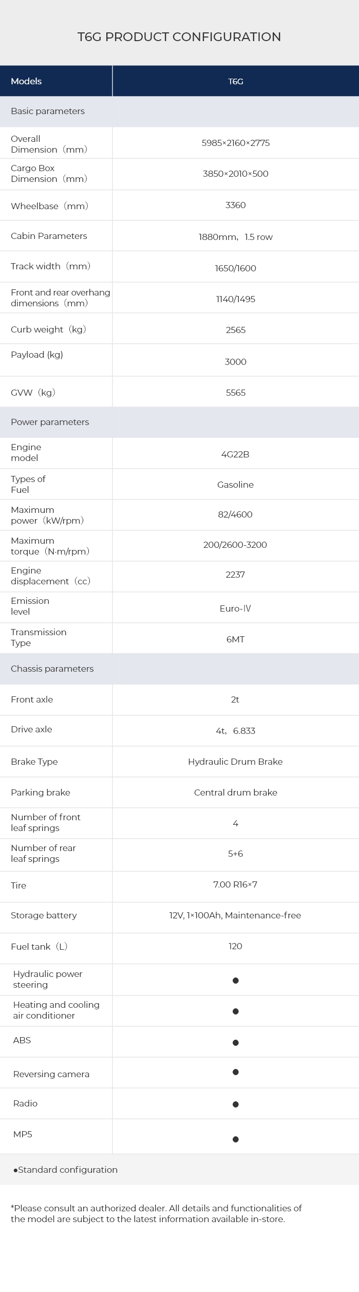Click the T6G PRODUCT CONFIGURATION title
The height and width of the screenshot is (1292, 359).
point(179,37)
